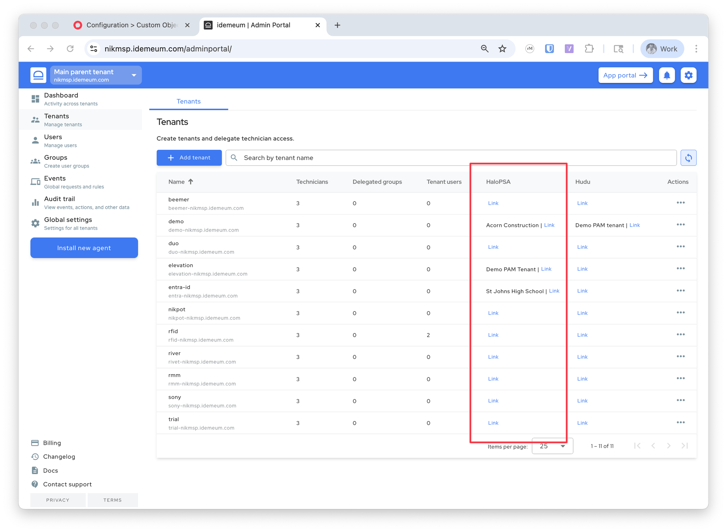Reload the browser page
Screen dimensions: 727x532
click(x=70, y=49)
